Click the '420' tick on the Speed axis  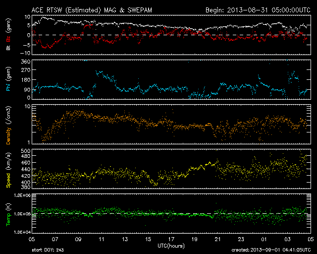[26, 176]
